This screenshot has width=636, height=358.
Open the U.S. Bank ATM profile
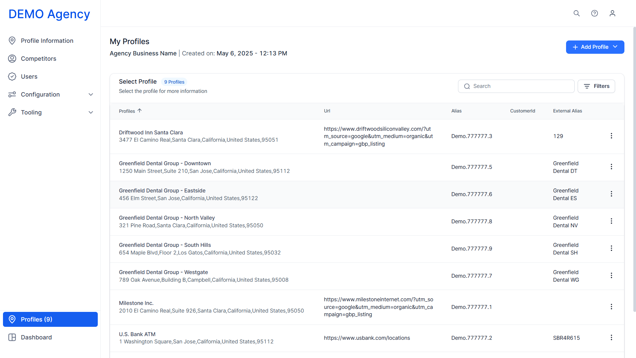coord(137,334)
